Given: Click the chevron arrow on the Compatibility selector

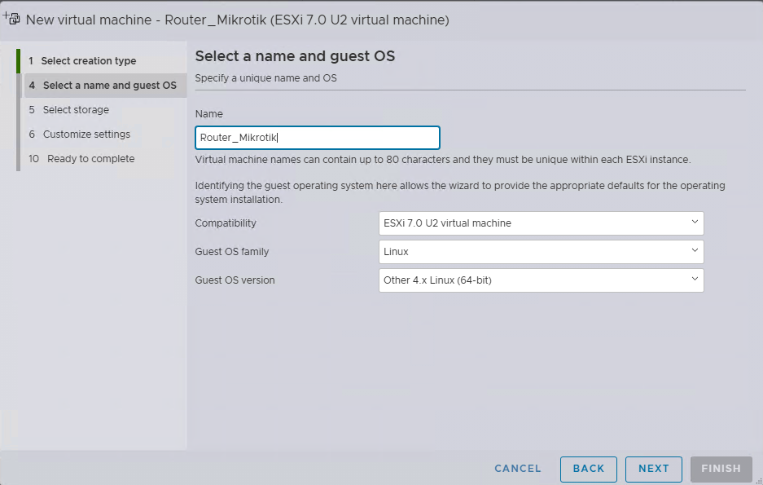Looking at the screenshot, I should pyautogui.click(x=695, y=222).
